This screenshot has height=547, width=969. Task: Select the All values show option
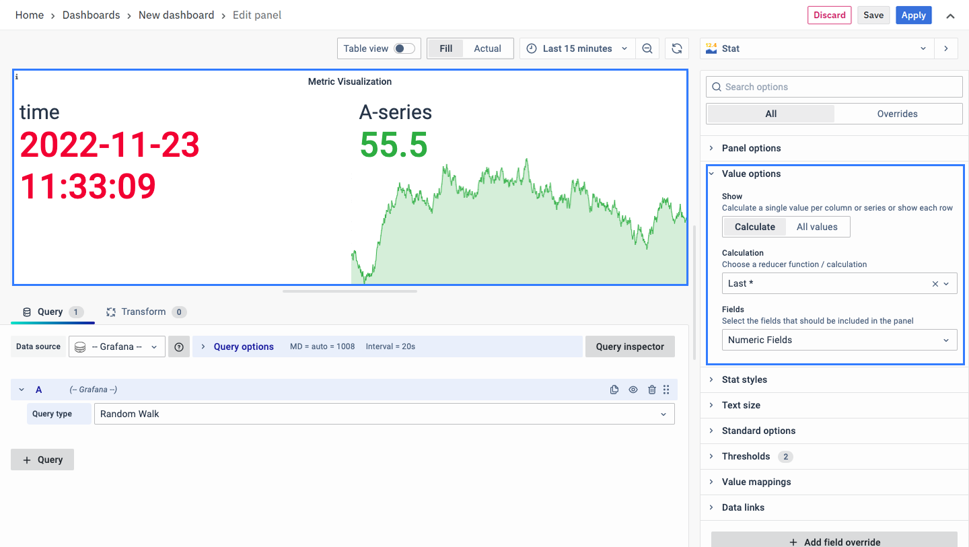pyautogui.click(x=817, y=227)
